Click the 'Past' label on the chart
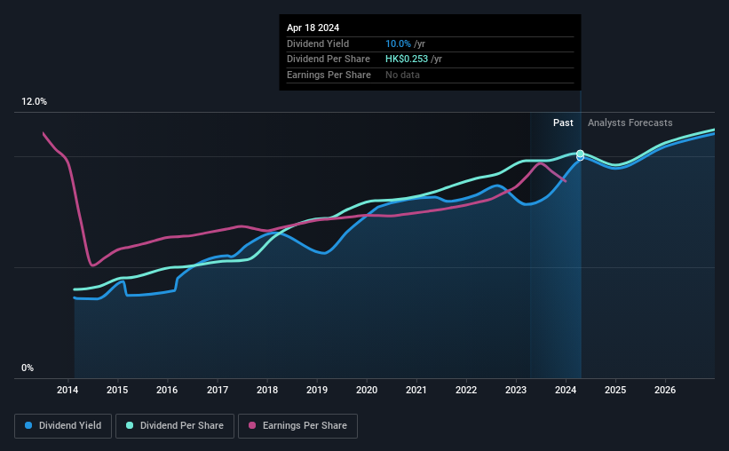The height and width of the screenshot is (451, 729). pyautogui.click(x=563, y=123)
